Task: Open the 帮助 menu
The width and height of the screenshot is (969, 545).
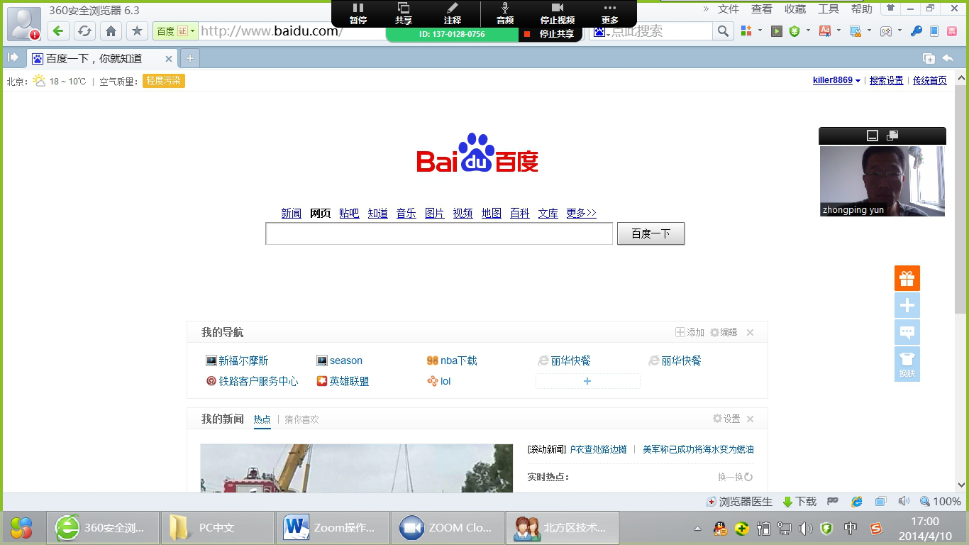Action: pyautogui.click(x=862, y=9)
